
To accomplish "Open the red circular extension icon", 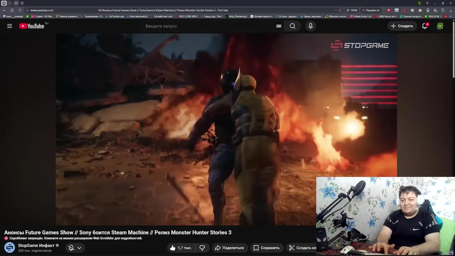I will [x=389, y=10].
